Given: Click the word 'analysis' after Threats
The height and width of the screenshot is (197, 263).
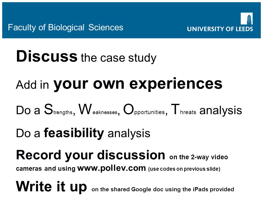Looking at the screenshot, I should [x=221, y=111].
